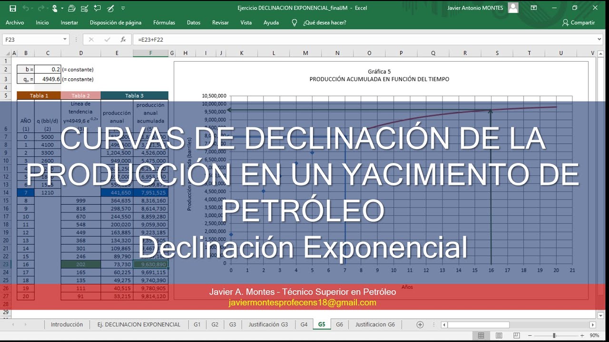The height and width of the screenshot is (342, 609).
Task: Click zoom out minus button
Action: pos(531,335)
